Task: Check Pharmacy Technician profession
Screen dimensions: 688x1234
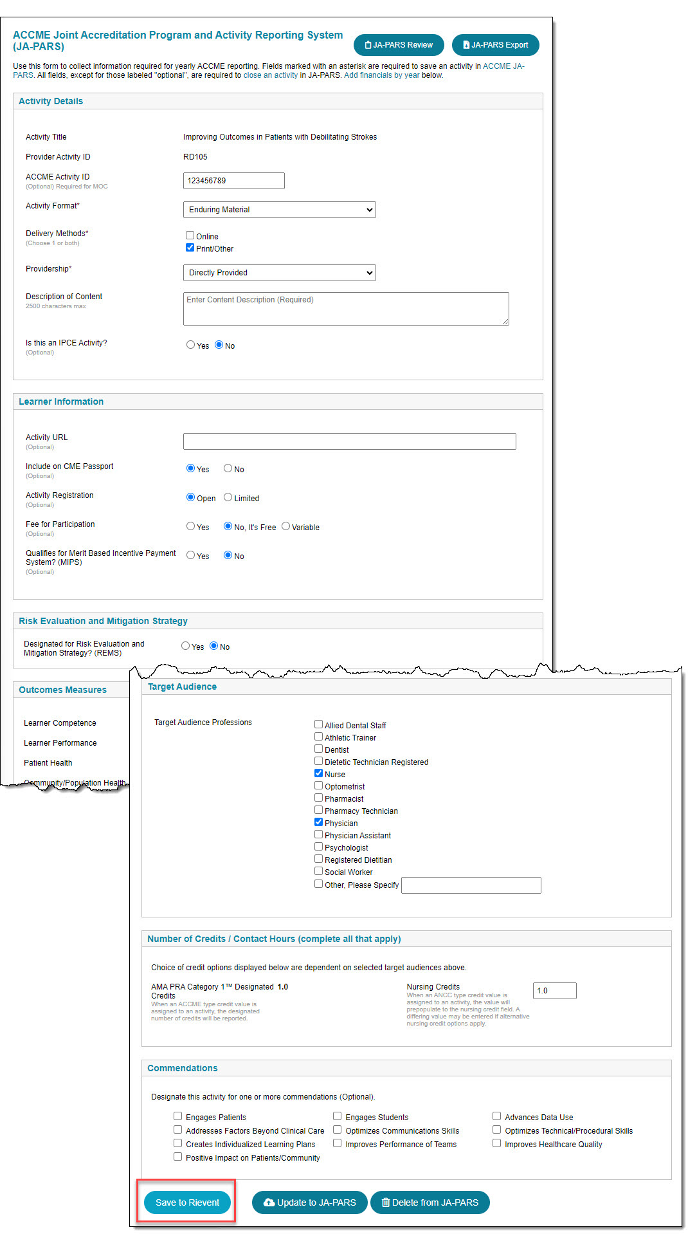Action: coord(318,810)
